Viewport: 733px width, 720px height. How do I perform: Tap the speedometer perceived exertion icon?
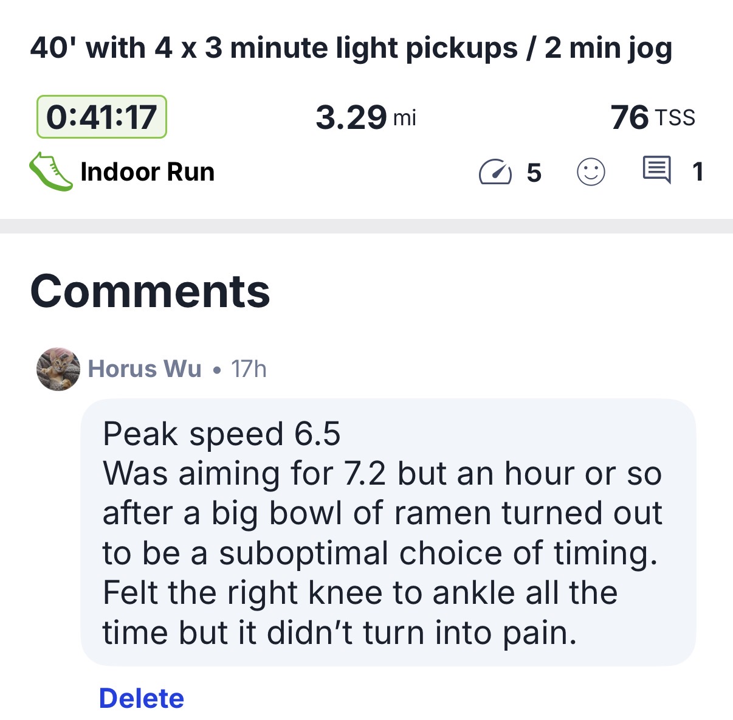(x=495, y=172)
